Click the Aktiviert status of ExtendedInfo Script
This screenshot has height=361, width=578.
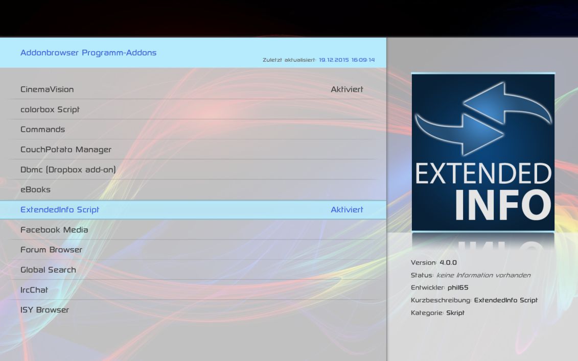(347, 209)
